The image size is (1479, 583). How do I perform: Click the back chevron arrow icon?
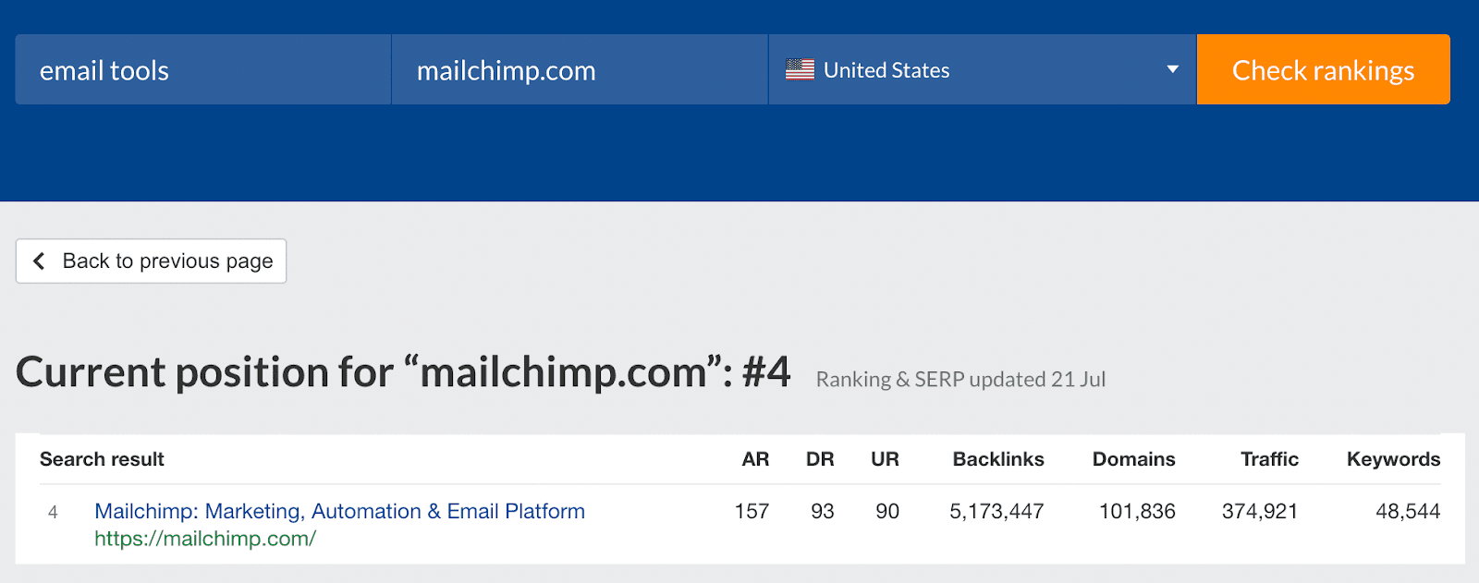(39, 261)
